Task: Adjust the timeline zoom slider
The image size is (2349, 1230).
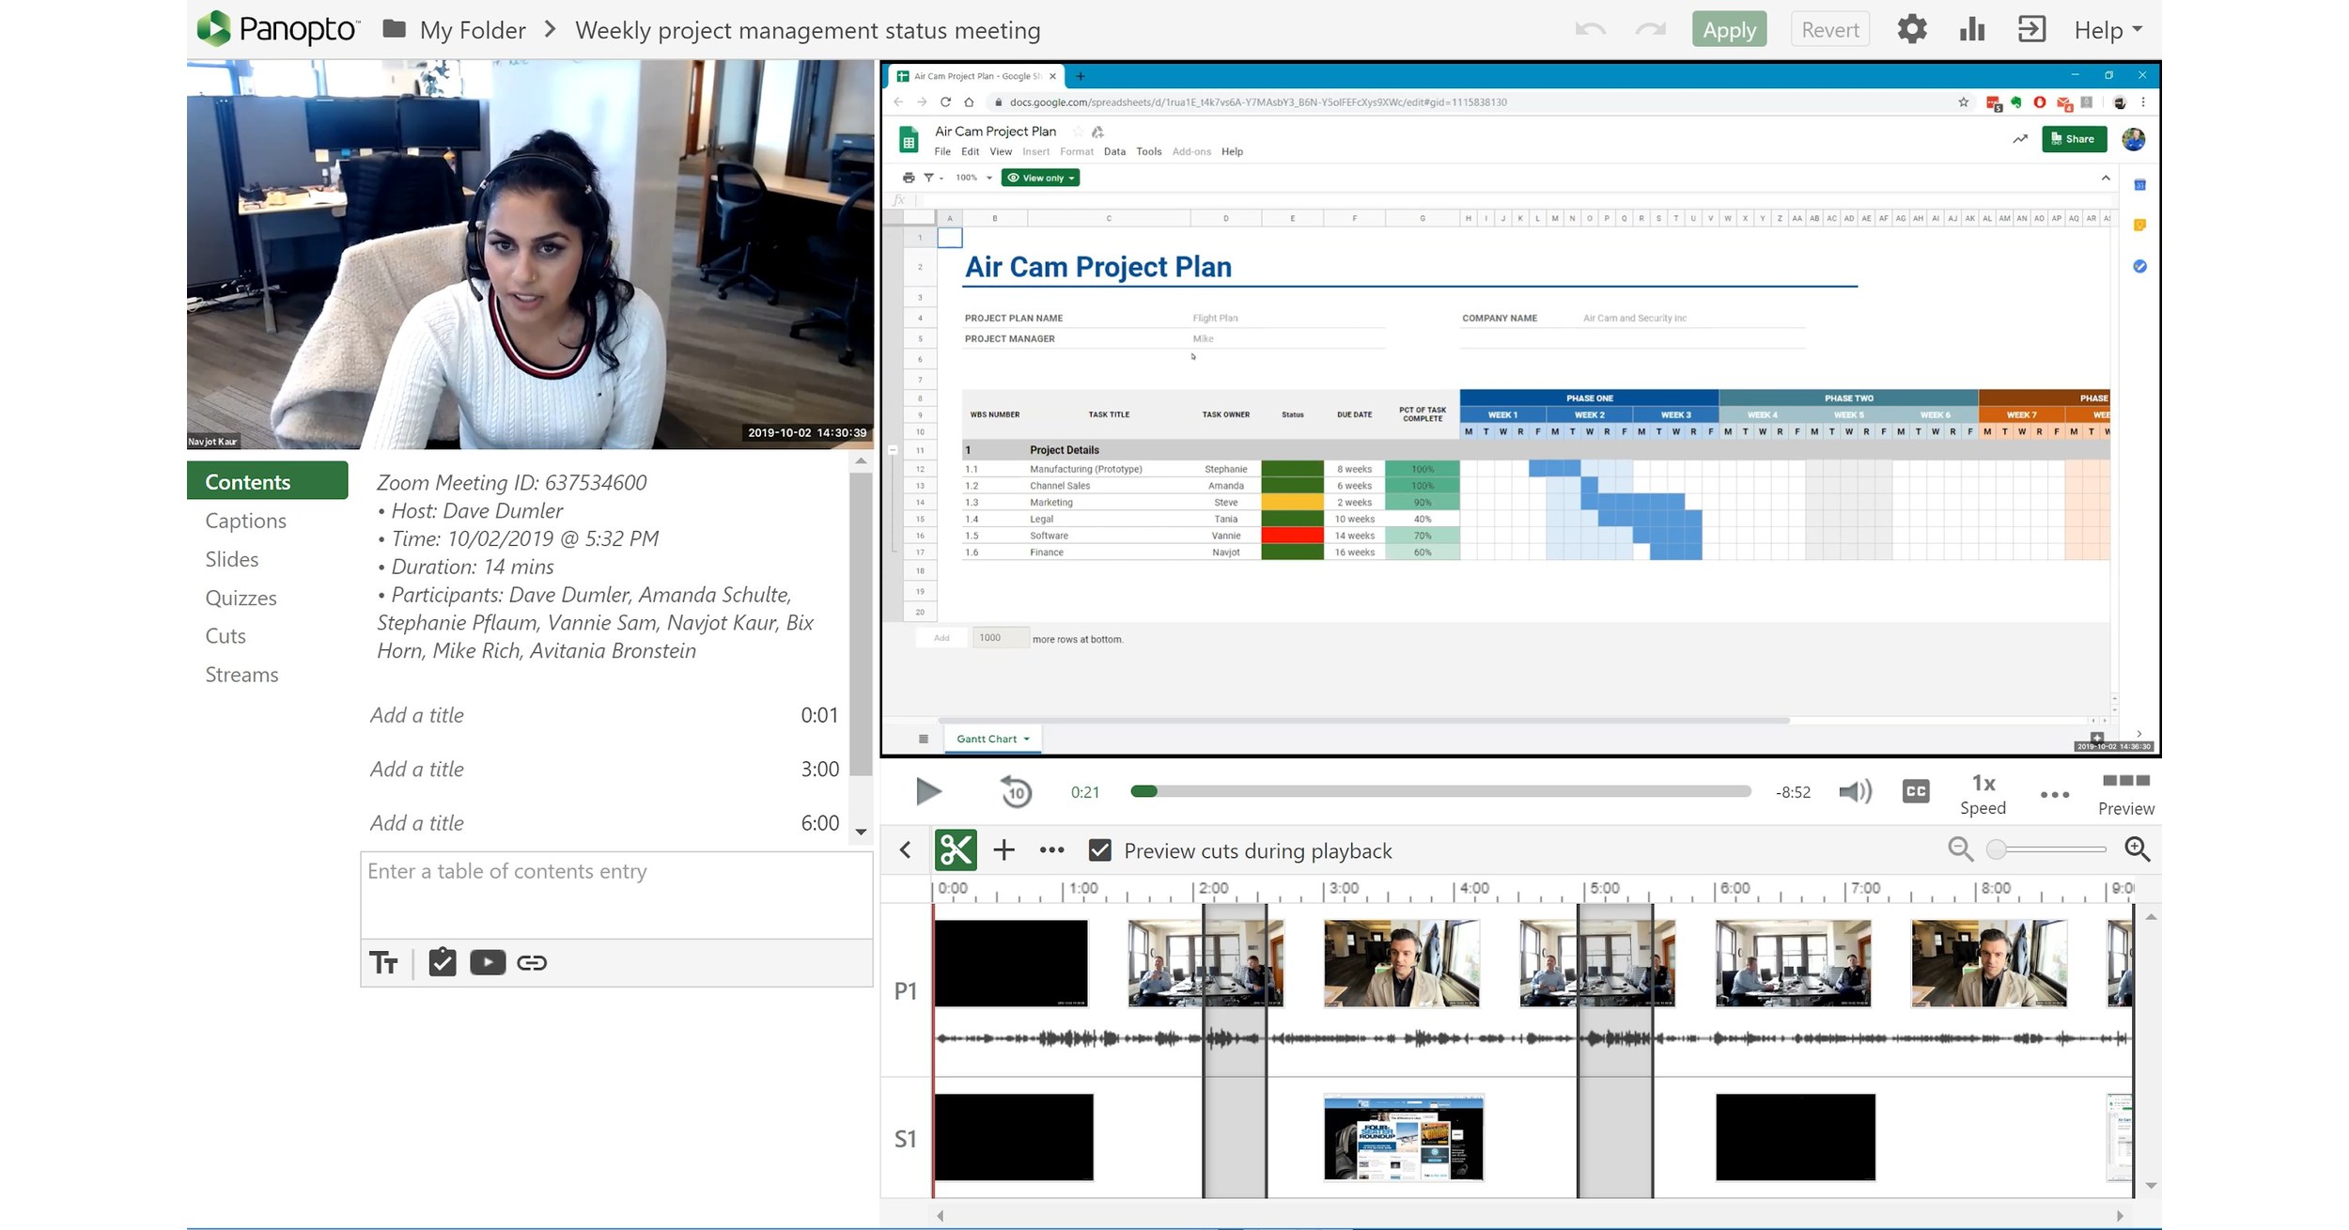Action: pos(1996,849)
